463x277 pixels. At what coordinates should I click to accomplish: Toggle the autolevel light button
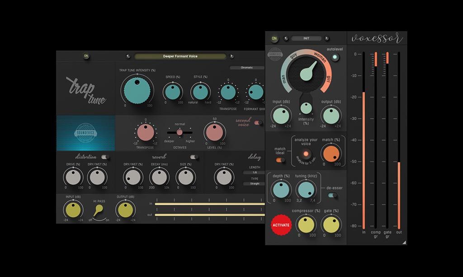pyautogui.click(x=335, y=57)
